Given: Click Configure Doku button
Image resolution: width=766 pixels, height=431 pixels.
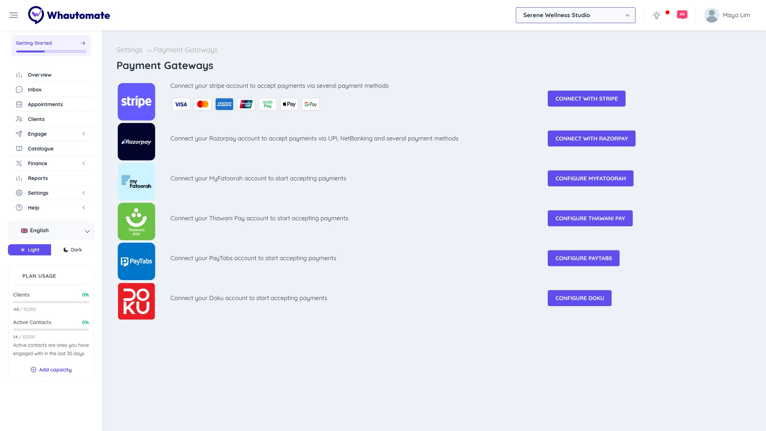Looking at the screenshot, I should pos(580,298).
